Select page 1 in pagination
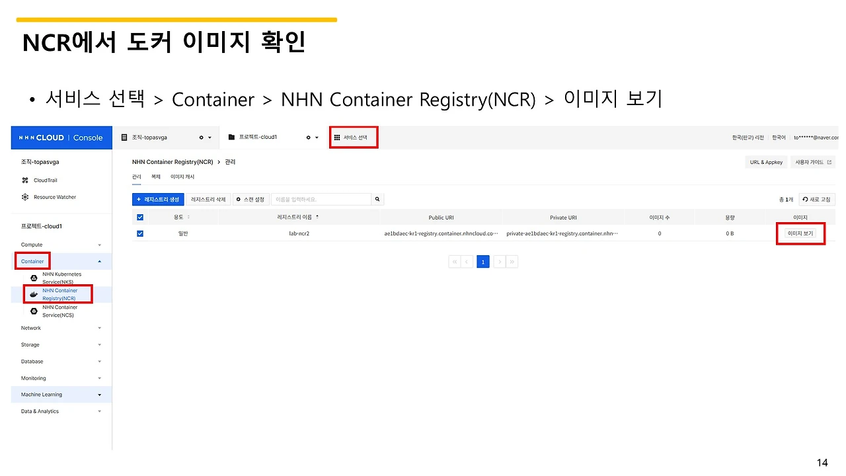The image size is (846, 476). (x=483, y=262)
